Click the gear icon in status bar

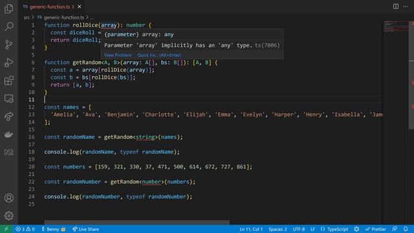pyautogui.click(x=356, y=229)
